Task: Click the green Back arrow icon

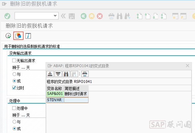Action: click(84, 16)
